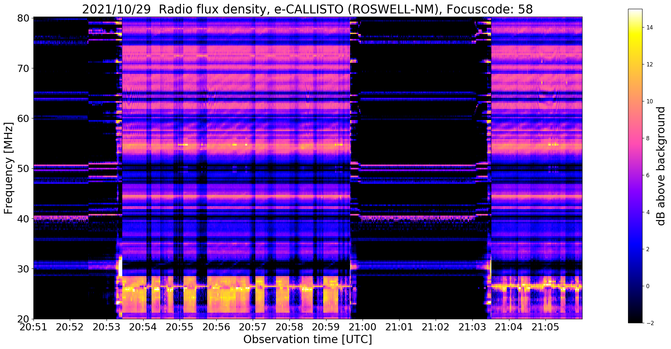Click the 20:58 time tick label
This screenshot has height=349, width=671.
pyautogui.click(x=289, y=327)
